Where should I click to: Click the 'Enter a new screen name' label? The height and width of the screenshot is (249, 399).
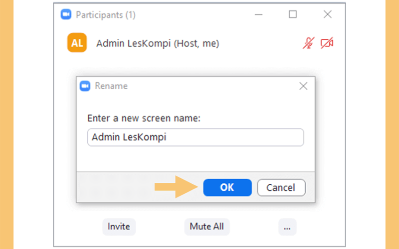point(144,118)
